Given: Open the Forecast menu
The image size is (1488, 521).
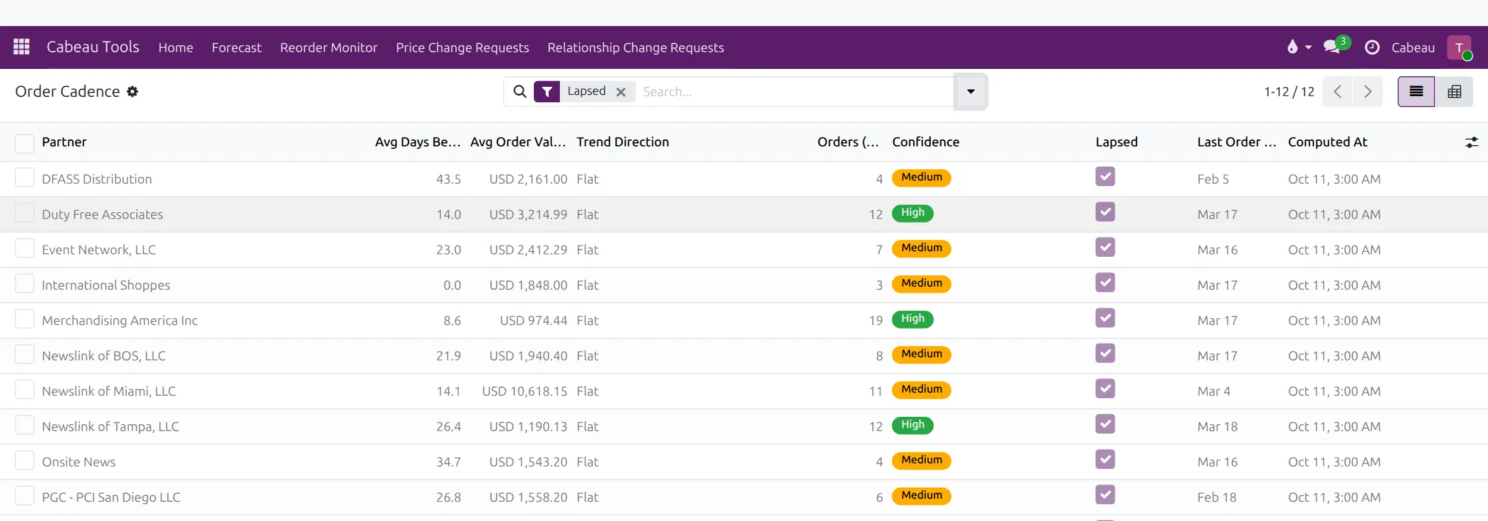Looking at the screenshot, I should 236,48.
